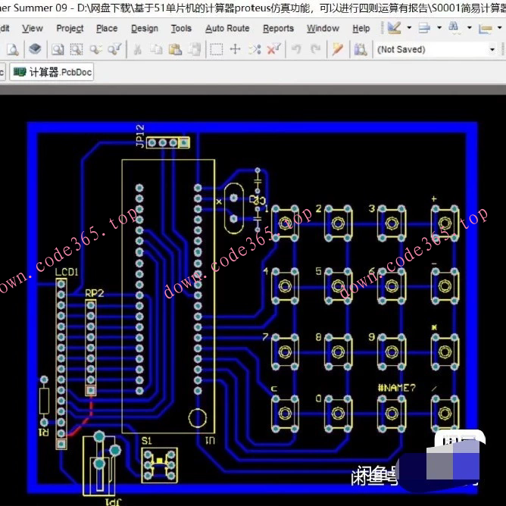Open the Help menu
Image resolution: width=506 pixels, height=506 pixels.
[x=361, y=28]
